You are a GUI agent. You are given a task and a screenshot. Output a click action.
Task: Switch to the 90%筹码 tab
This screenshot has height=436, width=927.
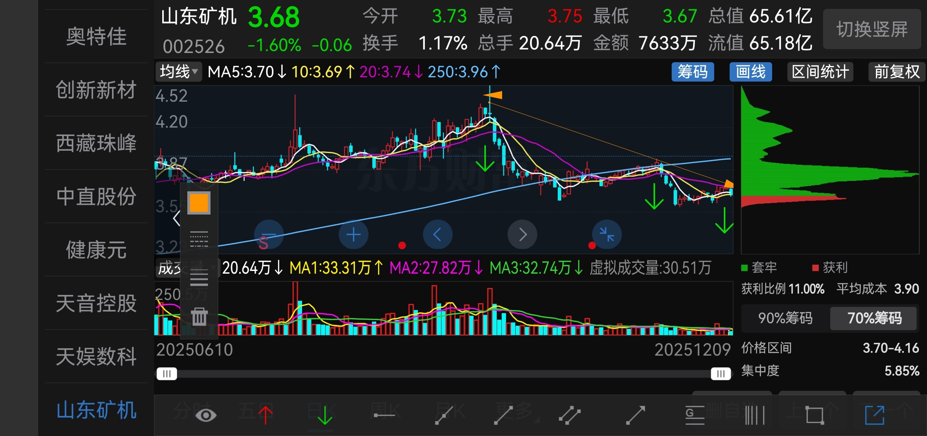coord(785,318)
